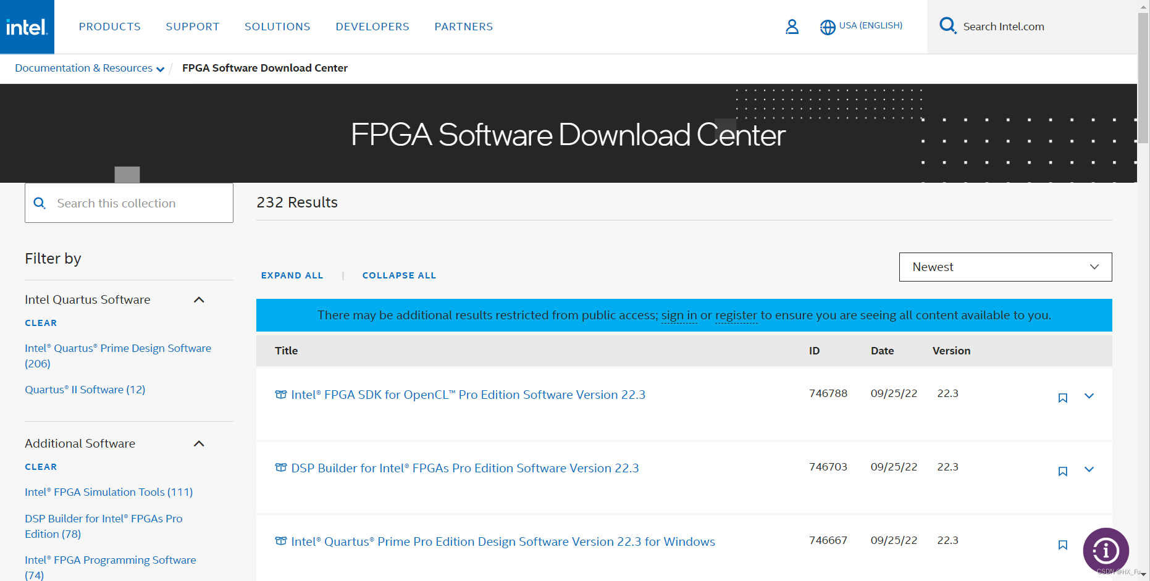Expand the FPGA SDK for OpenCL row
Screen dimensions: 1150x581
tap(1089, 396)
